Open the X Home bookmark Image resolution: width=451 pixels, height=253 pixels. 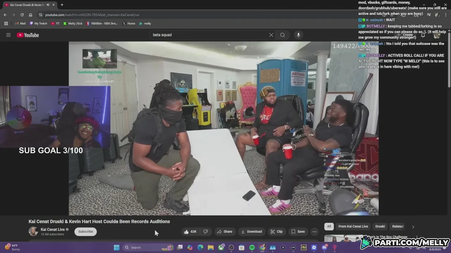(x=129, y=24)
